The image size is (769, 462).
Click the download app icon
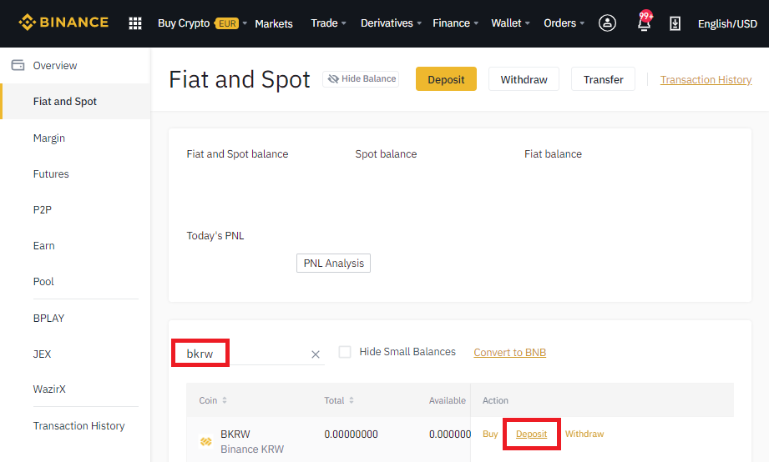[x=675, y=23]
